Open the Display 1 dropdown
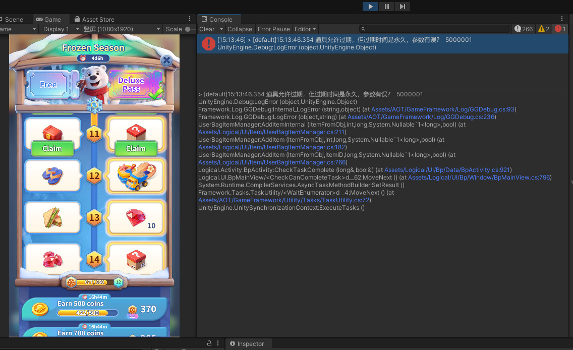This screenshot has height=350, width=573. [x=60, y=29]
